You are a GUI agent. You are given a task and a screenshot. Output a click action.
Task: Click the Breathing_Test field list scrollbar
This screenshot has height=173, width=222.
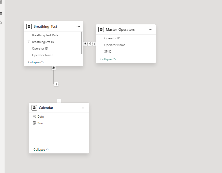[x=82, y=43]
